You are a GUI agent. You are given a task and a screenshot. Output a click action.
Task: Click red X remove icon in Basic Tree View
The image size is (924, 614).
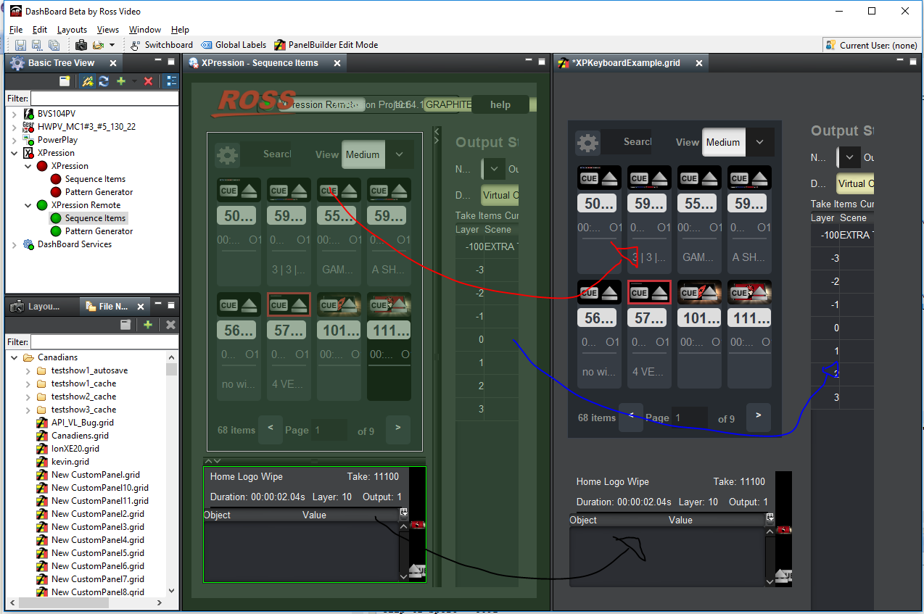[x=149, y=81]
